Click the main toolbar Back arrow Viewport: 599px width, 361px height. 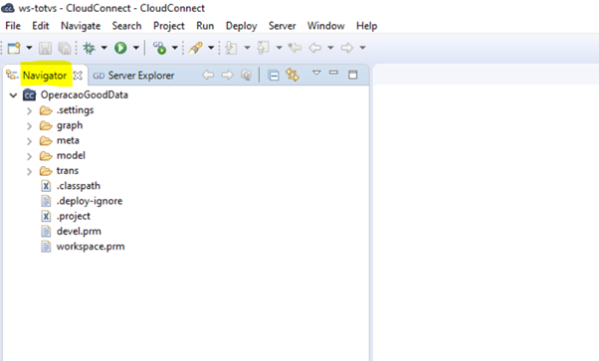coord(314,48)
